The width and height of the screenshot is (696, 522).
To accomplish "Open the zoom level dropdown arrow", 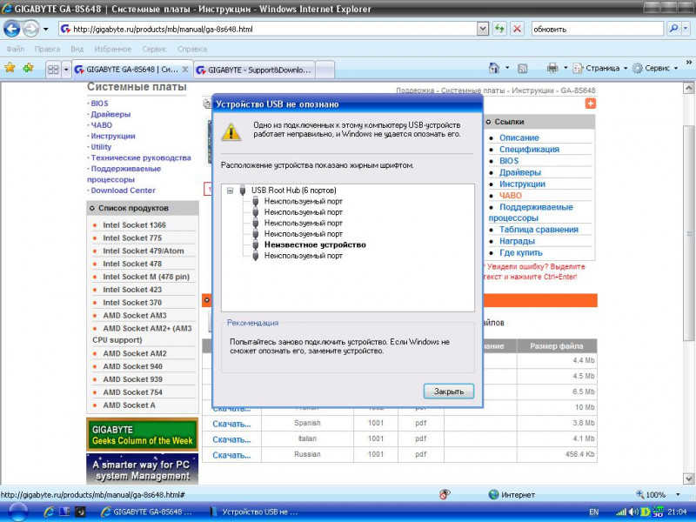I will (678, 494).
